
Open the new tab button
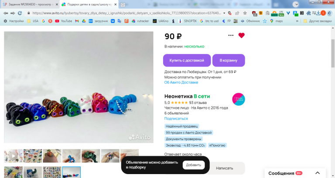(123, 4)
